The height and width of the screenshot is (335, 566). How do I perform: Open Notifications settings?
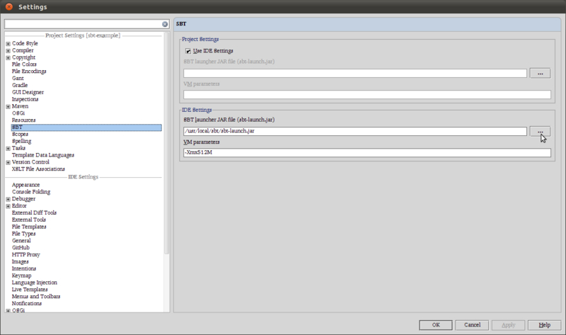pyautogui.click(x=26, y=304)
